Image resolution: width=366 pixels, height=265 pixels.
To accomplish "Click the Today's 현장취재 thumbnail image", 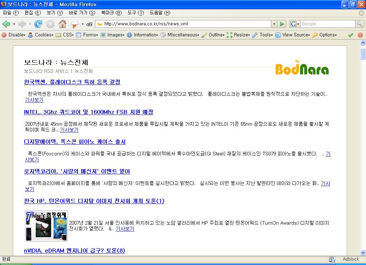I will coord(46,226).
